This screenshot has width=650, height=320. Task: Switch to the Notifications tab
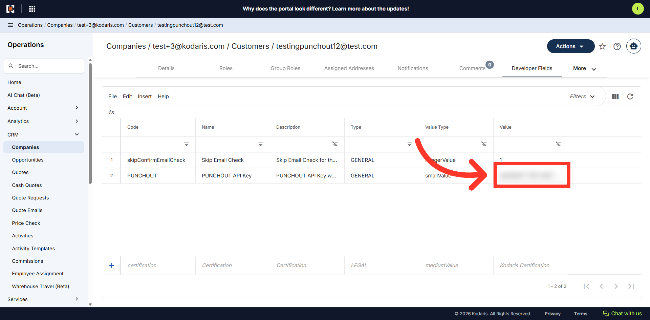[413, 68]
